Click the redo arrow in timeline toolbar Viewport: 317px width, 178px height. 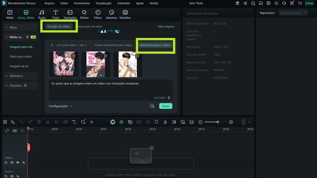tap(30, 122)
